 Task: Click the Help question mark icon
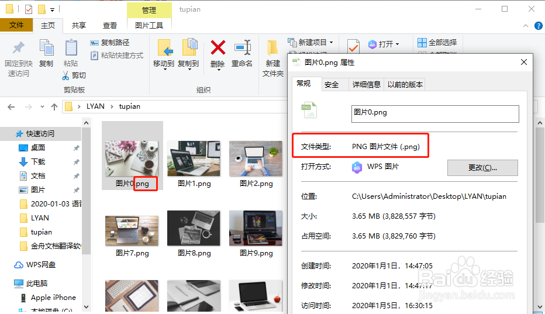tap(538, 26)
